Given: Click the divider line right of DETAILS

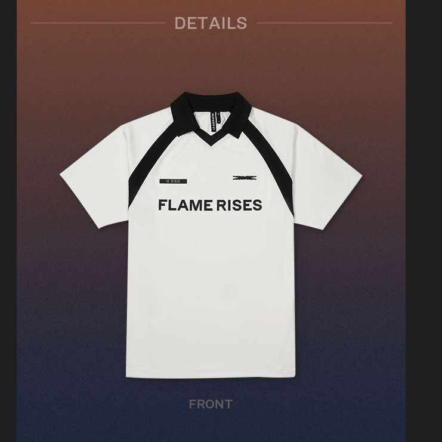Looking at the screenshot, I should click(x=324, y=23).
